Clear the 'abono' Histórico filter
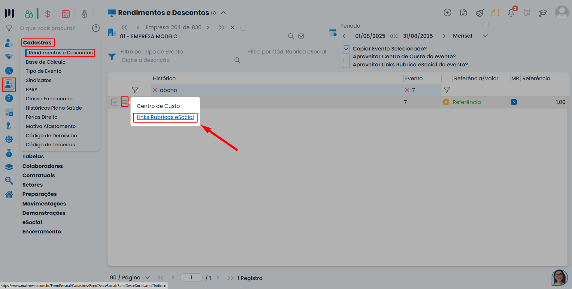This screenshot has width=572, height=289. click(x=155, y=90)
